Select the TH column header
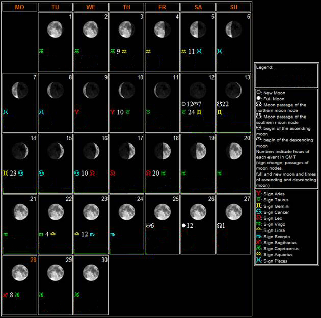The image size is (321, 318). [x=126, y=7]
